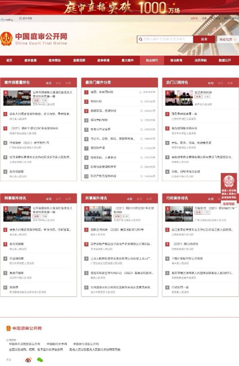Open the top video thumbnail in 案件观看量排名

pos(17,98)
